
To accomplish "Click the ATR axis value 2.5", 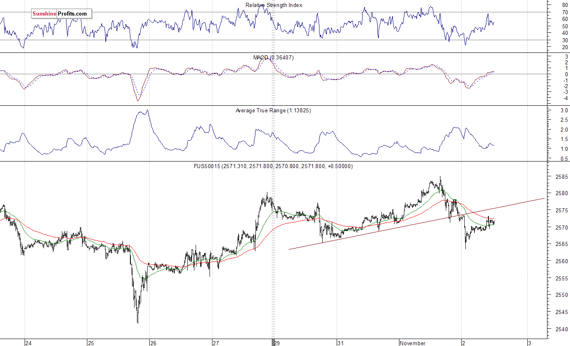I will point(564,120).
